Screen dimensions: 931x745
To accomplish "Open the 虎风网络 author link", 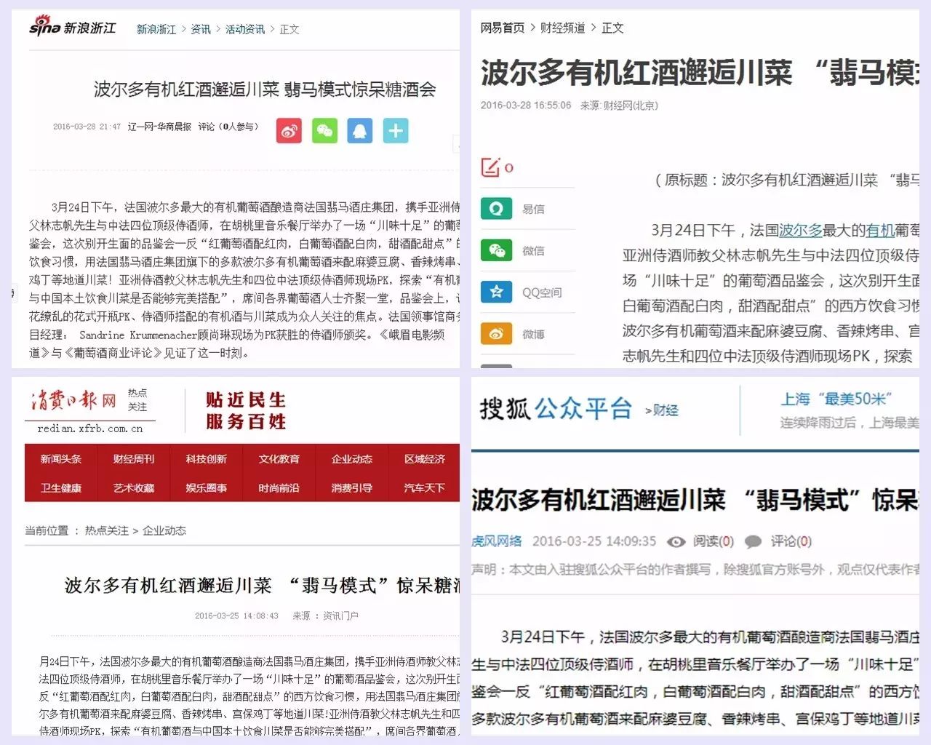I will [x=497, y=541].
